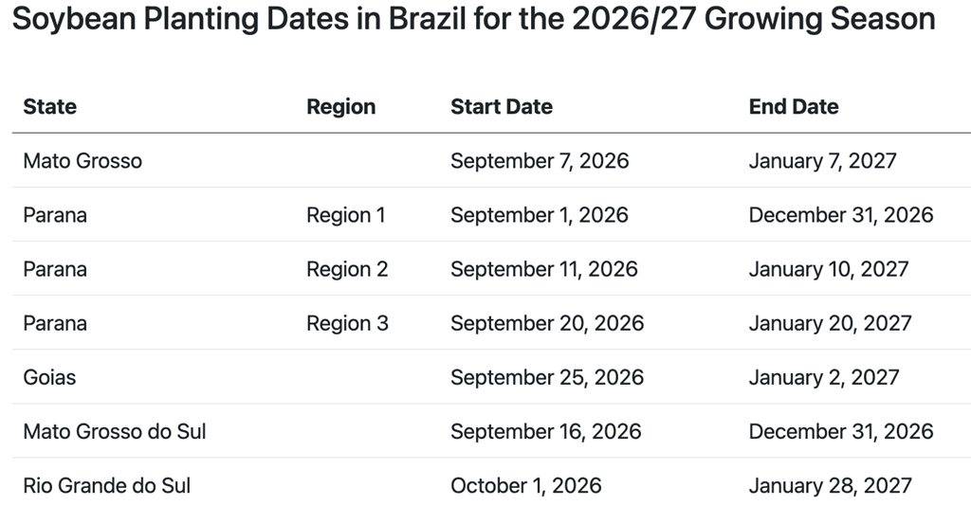Click the Goias state cell
Screen dimensions: 971x505
click(49, 377)
